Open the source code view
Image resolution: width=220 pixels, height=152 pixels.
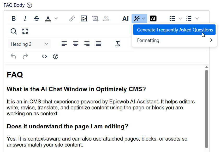coord(44,56)
